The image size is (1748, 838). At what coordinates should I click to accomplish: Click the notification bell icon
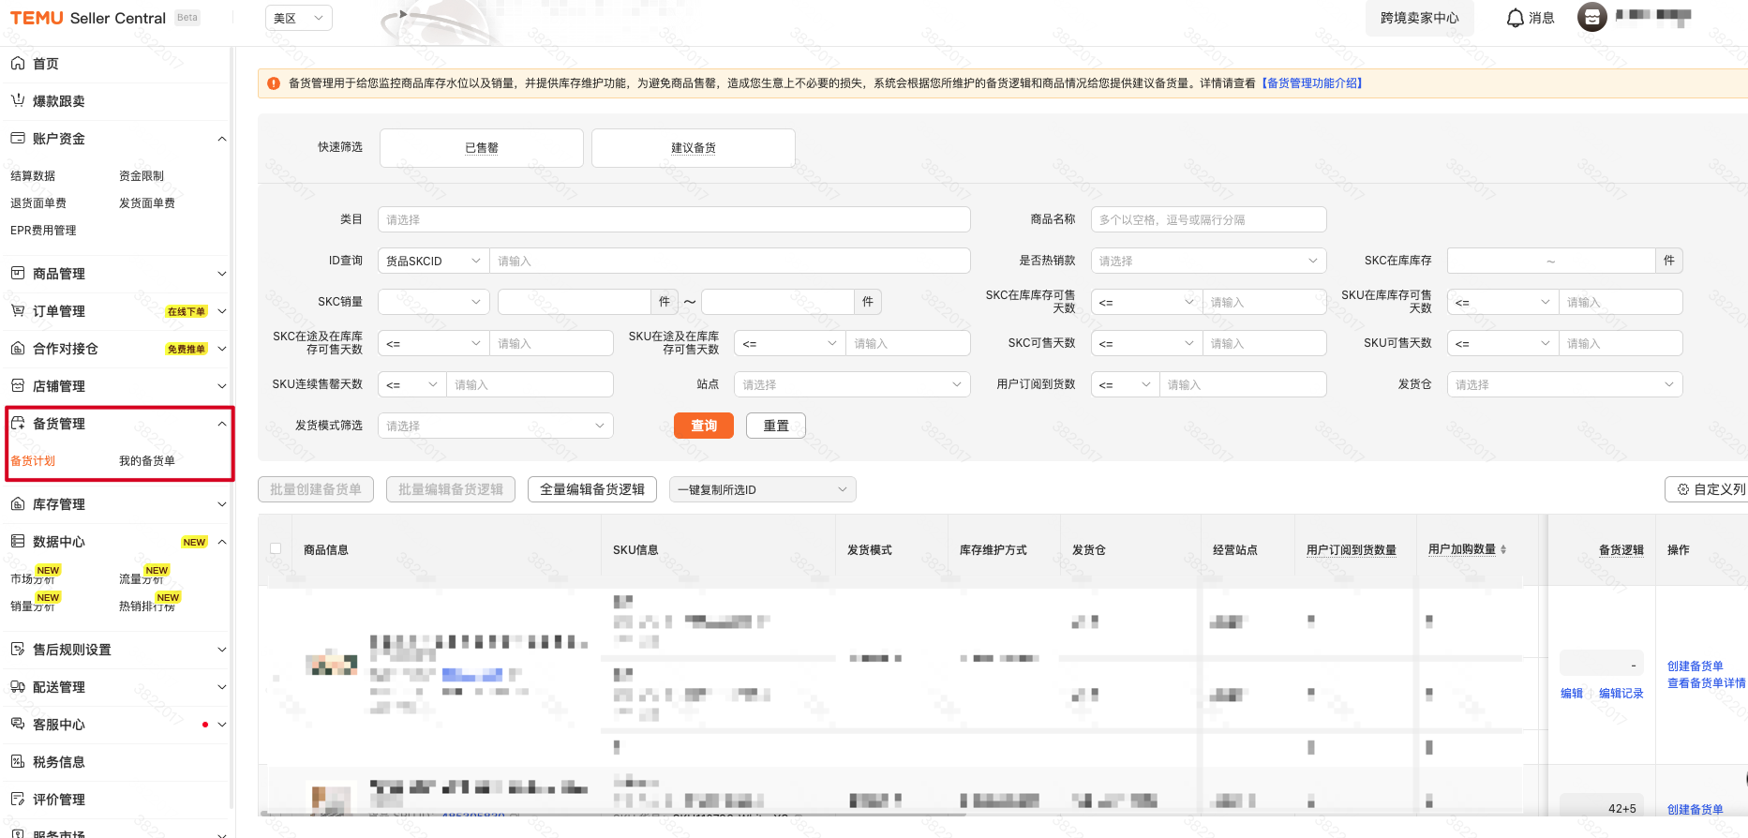click(x=1515, y=18)
